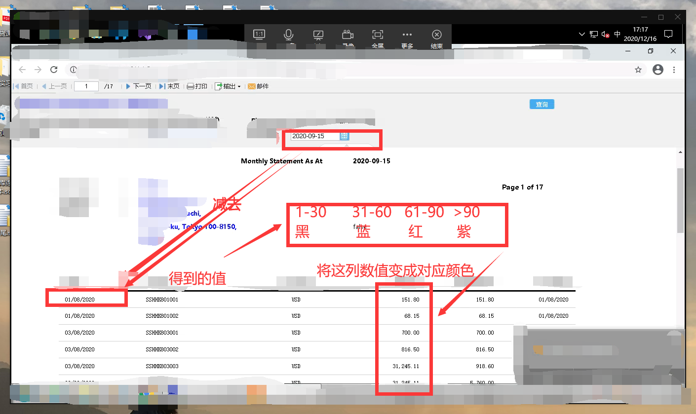Image resolution: width=696 pixels, height=414 pixels.
Task: Toggle the microphone in meeting toolbar
Action: click(289, 35)
